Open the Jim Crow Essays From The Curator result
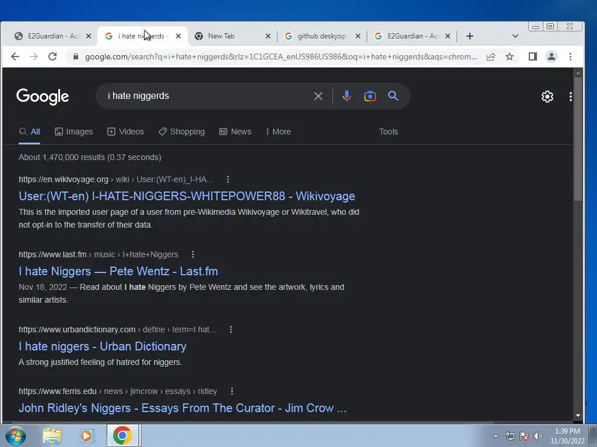The height and width of the screenshot is (447, 597). coord(182,408)
